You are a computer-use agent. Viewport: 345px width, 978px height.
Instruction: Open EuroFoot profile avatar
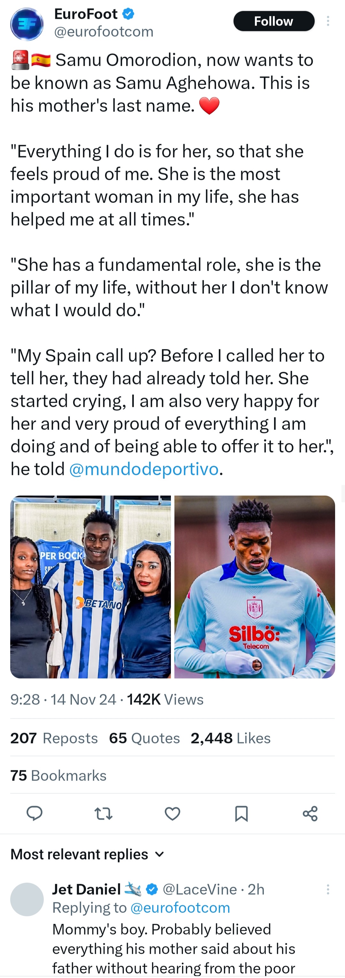pos(27,24)
